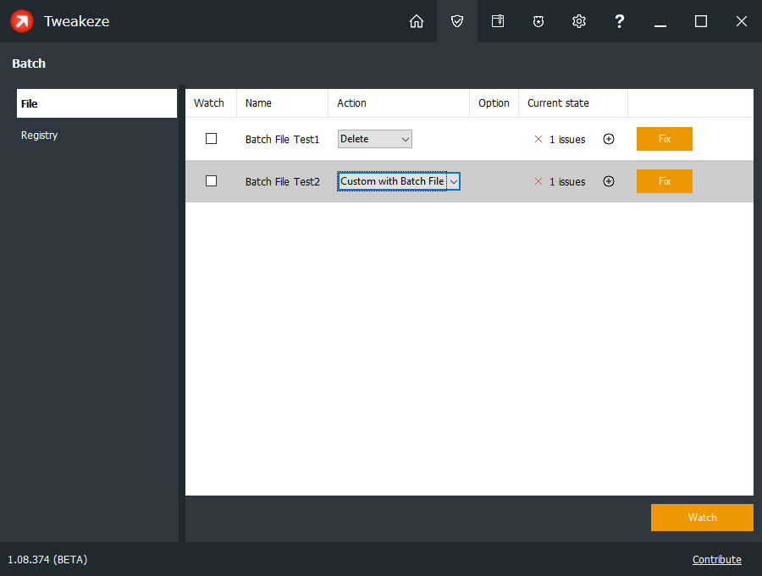Open the batch overview clipboard icon

coord(498,21)
